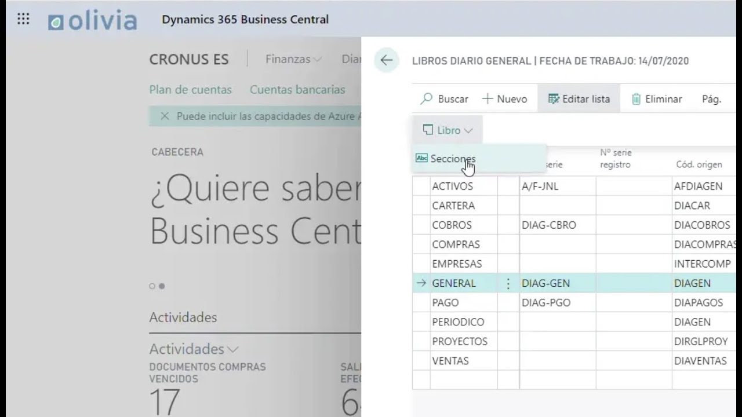Expand the Actividades chevron dropdown

[x=233, y=349]
